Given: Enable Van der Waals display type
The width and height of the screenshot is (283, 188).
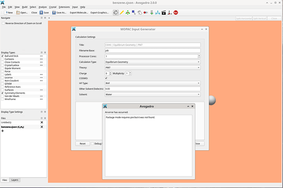Looking at the screenshot, I should click(x=2, y=96).
